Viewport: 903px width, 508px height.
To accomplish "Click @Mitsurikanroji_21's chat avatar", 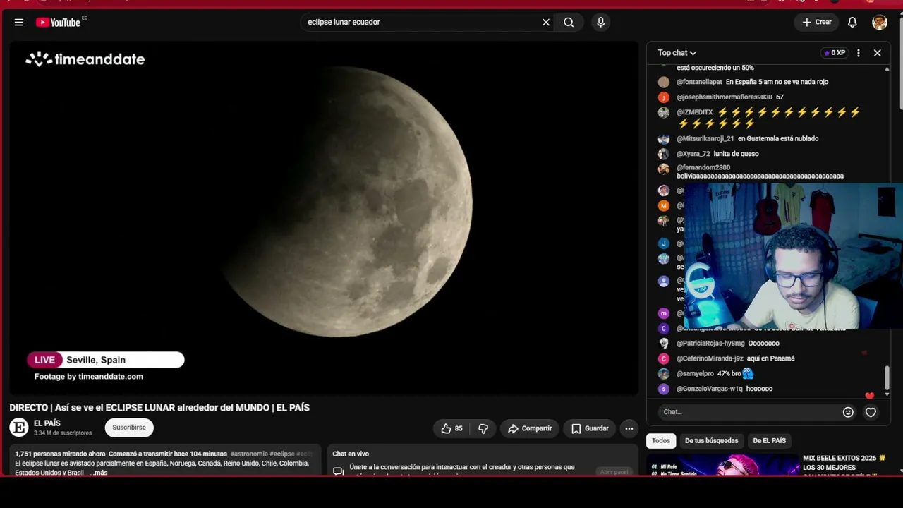I will 664,139.
